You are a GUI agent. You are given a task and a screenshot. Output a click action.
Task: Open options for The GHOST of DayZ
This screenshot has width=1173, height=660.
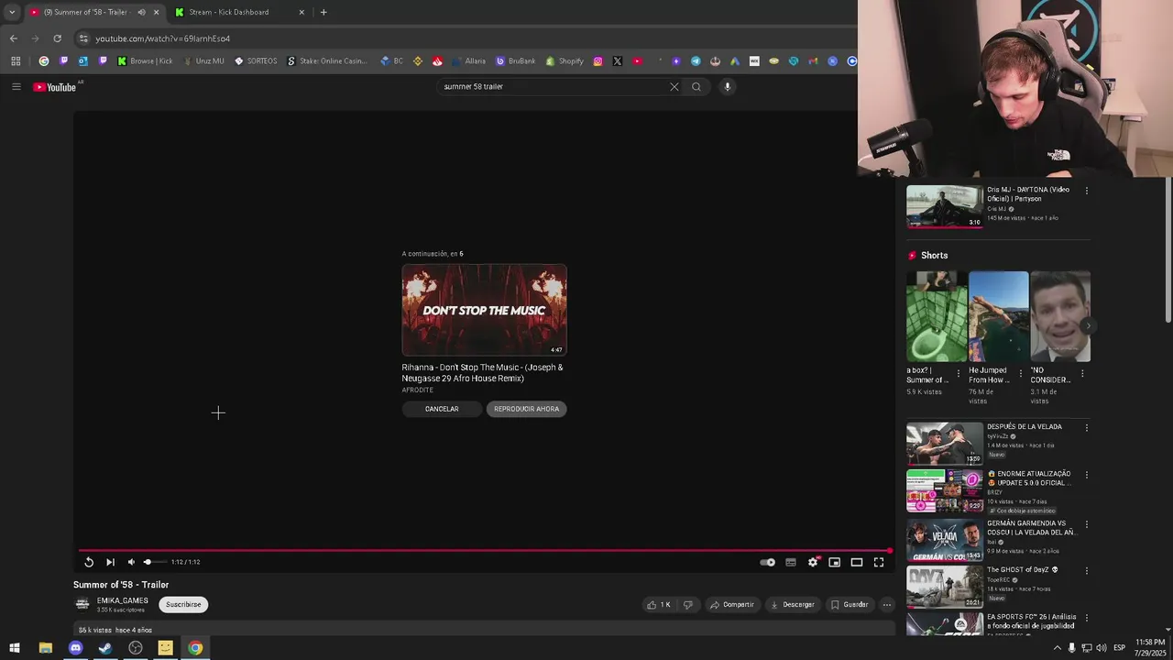pyautogui.click(x=1087, y=570)
